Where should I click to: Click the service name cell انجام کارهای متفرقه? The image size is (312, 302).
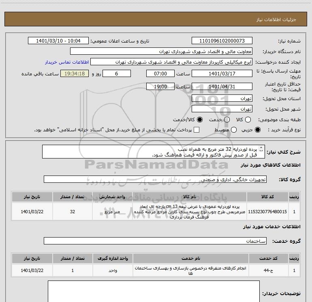pos(190,270)
